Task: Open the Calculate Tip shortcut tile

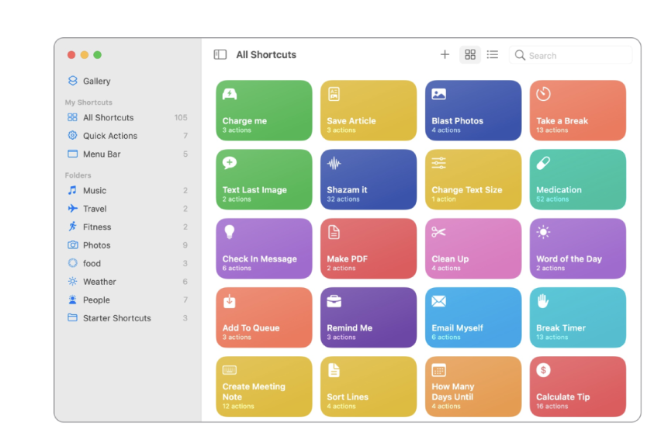Action: pos(577,386)
